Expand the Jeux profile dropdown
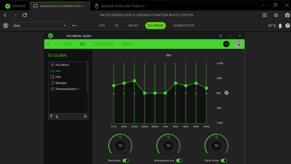The image size is (291, 164). pos(65,25)
